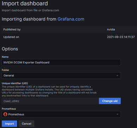Select the date 2021-09-23 14:11:37

[x=121, y=37]
